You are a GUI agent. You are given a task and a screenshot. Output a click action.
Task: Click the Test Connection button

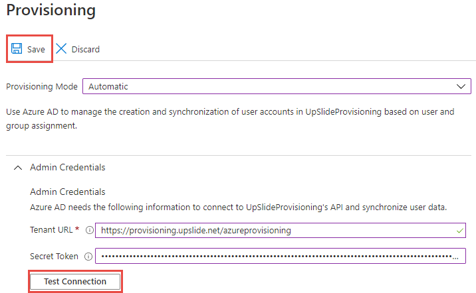(x=75, y=282)
